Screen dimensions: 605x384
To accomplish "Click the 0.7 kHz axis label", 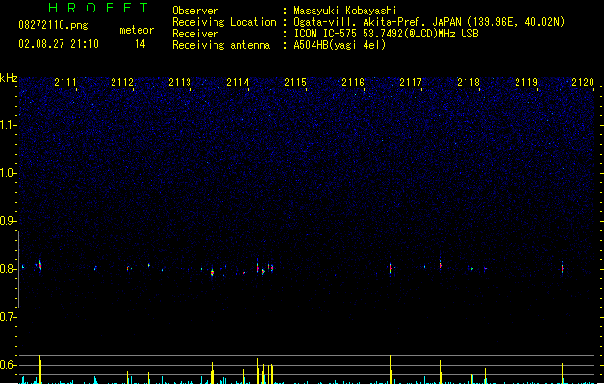I will (7, 317).
